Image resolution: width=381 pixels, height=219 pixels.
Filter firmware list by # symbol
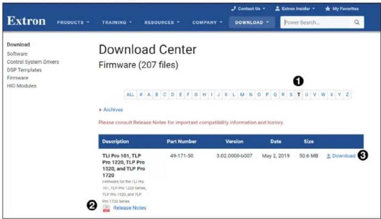(141, 95)
